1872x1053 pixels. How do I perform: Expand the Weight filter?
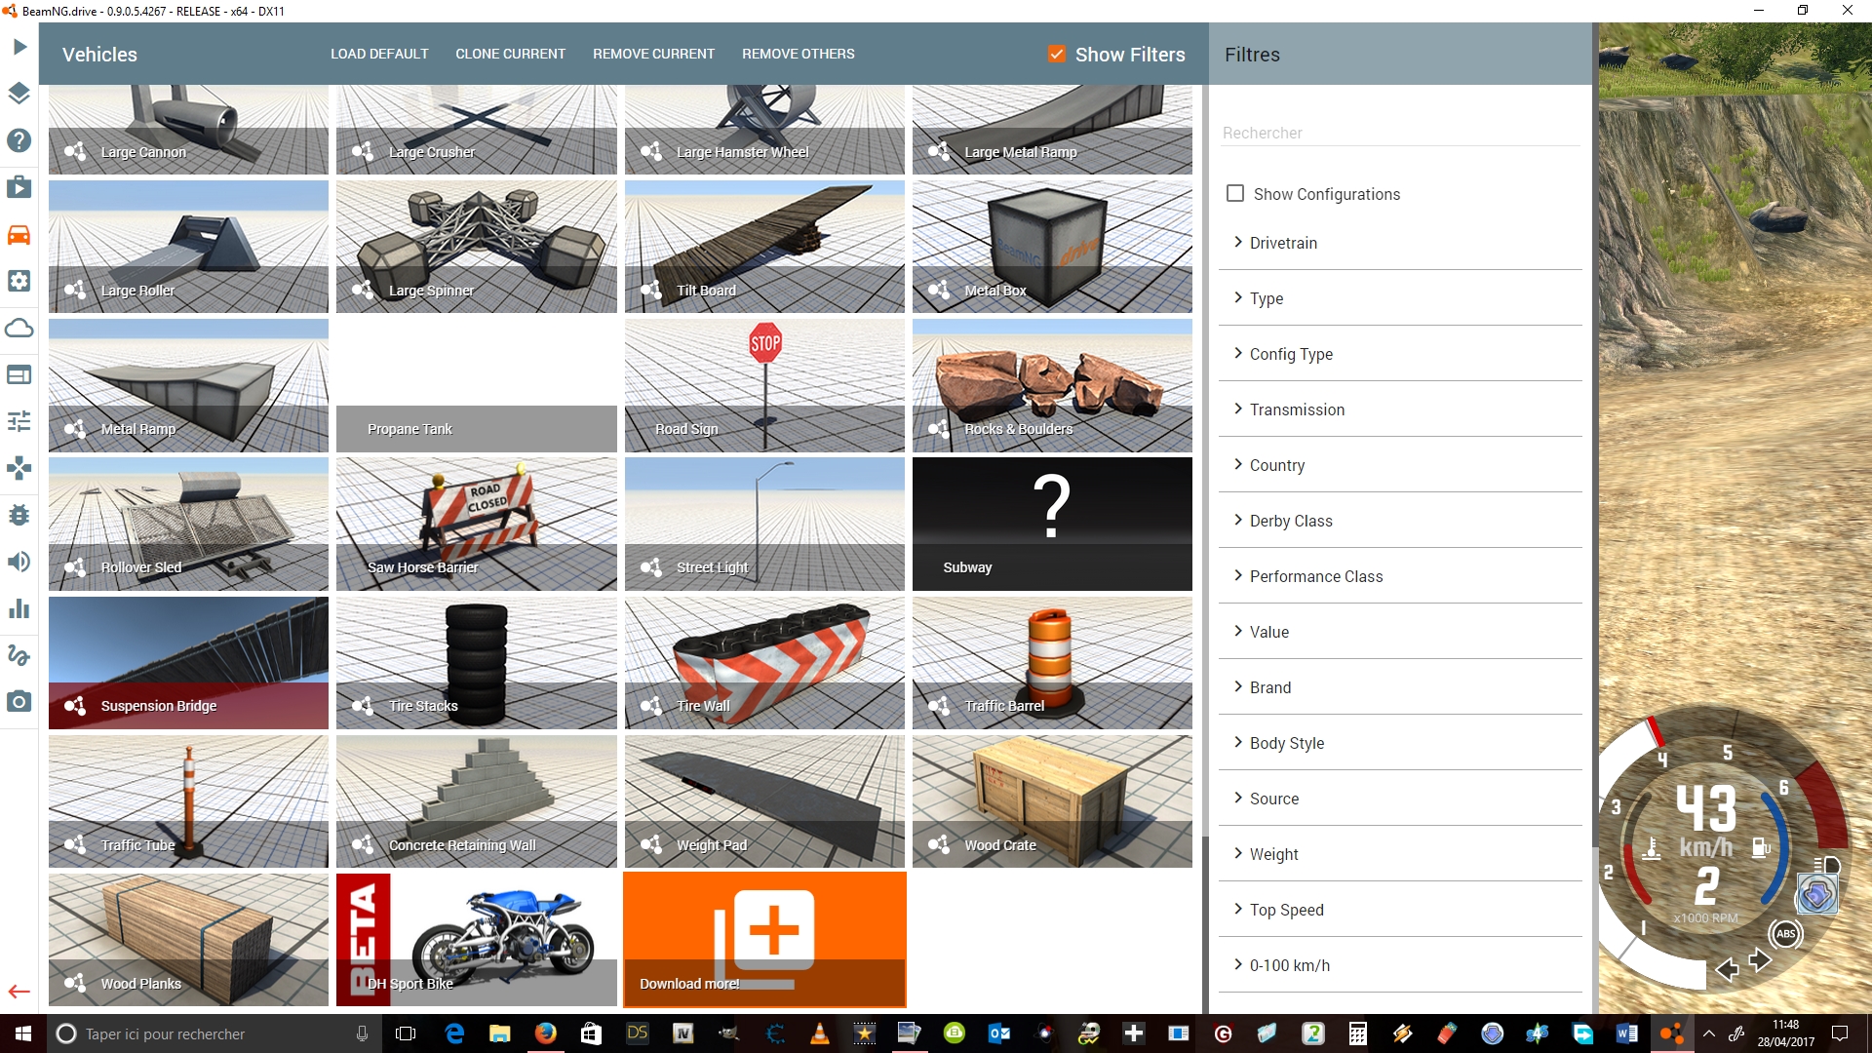pyautogui.click(x=1400, y=854)
